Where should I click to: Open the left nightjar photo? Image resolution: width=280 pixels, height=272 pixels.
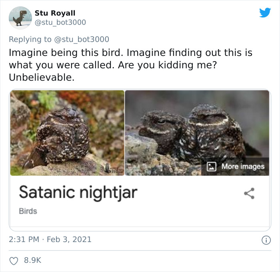(x=67, y=133)
